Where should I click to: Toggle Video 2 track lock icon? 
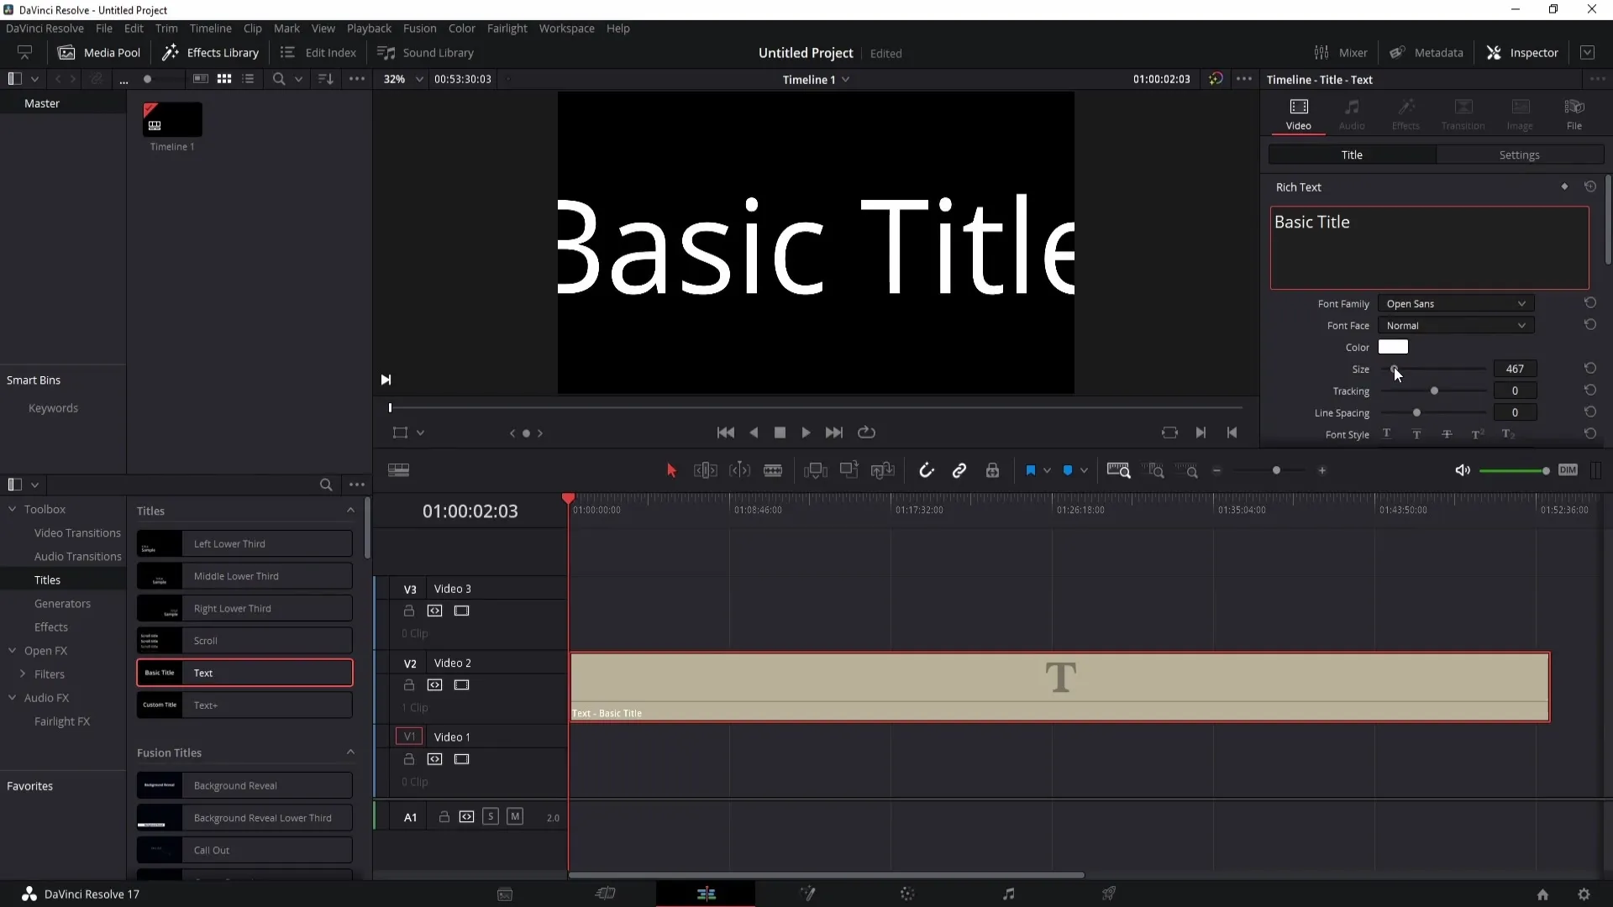point(409,684)
